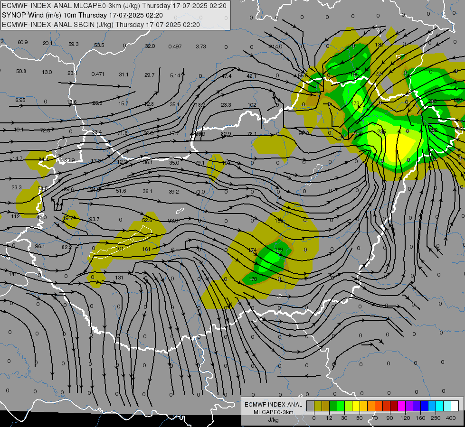Click the map value 102
Viewport: 465px width, 427px height.
click(x=252, y=105)
